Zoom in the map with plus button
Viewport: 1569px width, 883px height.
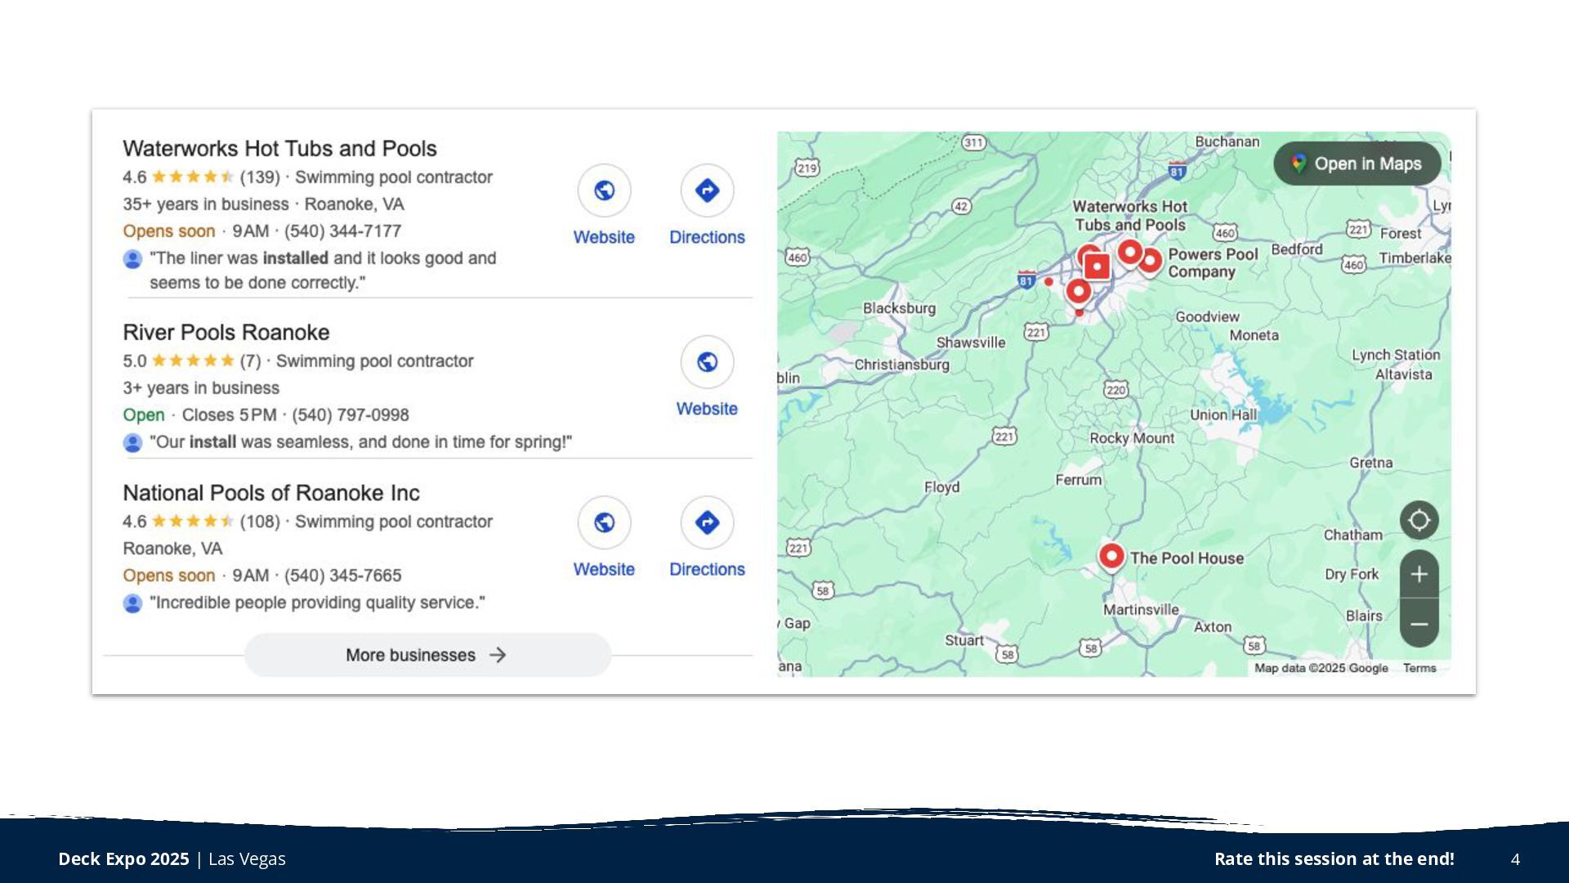coord(1419,575)
